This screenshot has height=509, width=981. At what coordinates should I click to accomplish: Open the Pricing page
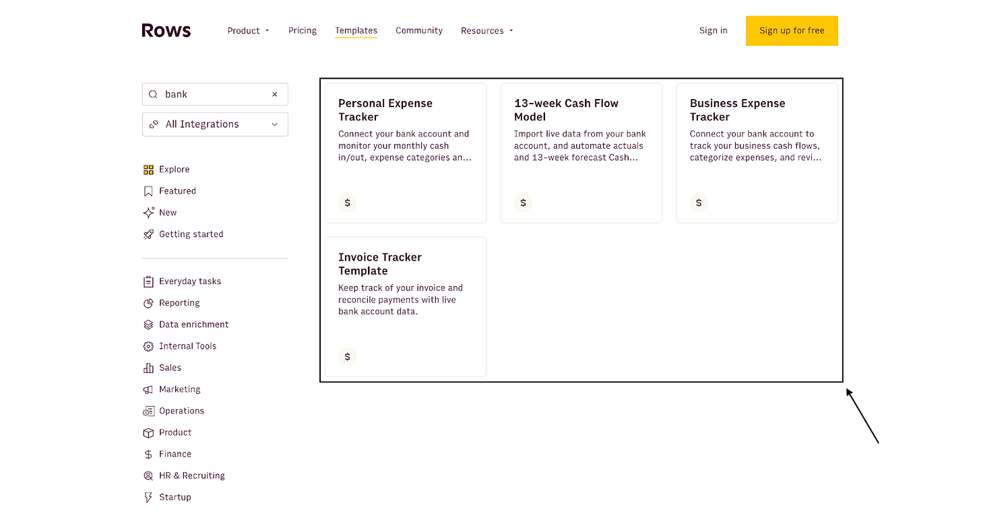pos(303,30)
